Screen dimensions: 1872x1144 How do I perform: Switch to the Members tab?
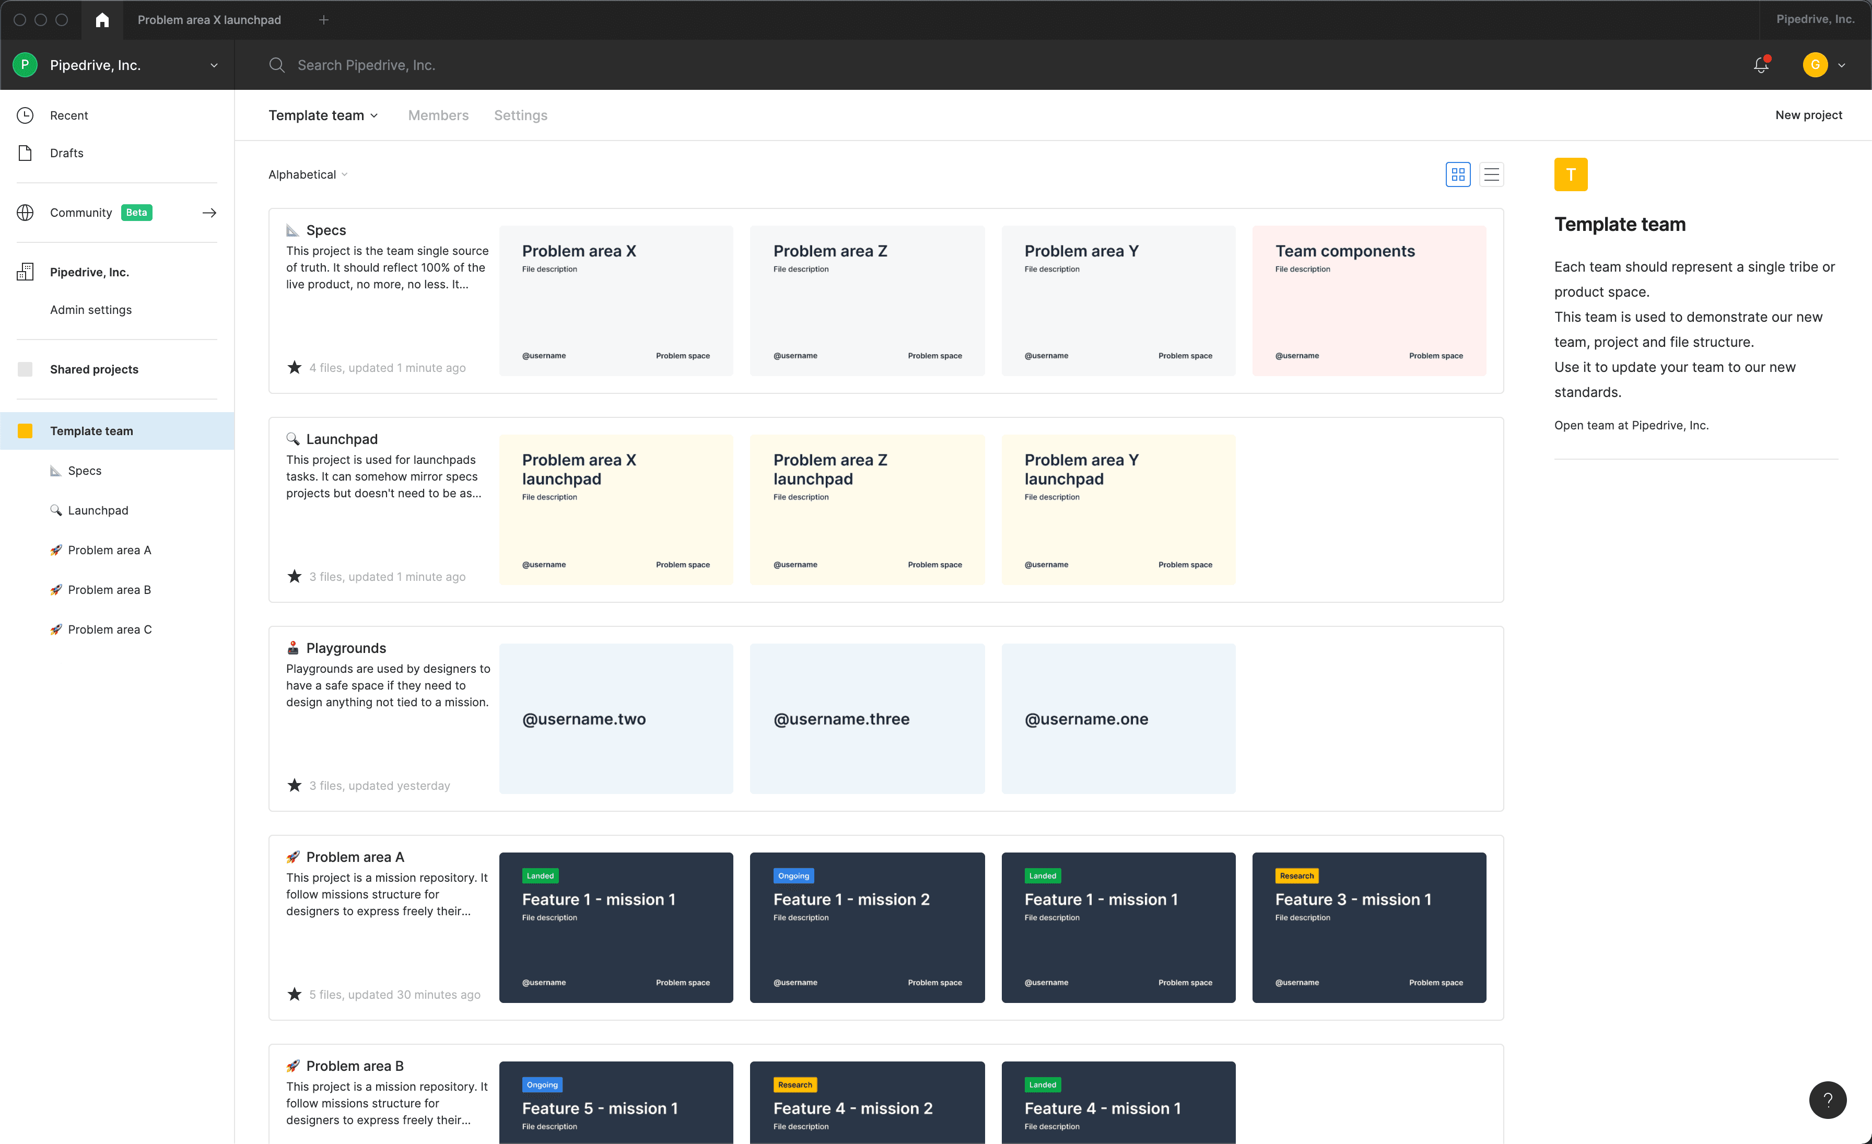point(438,115)
